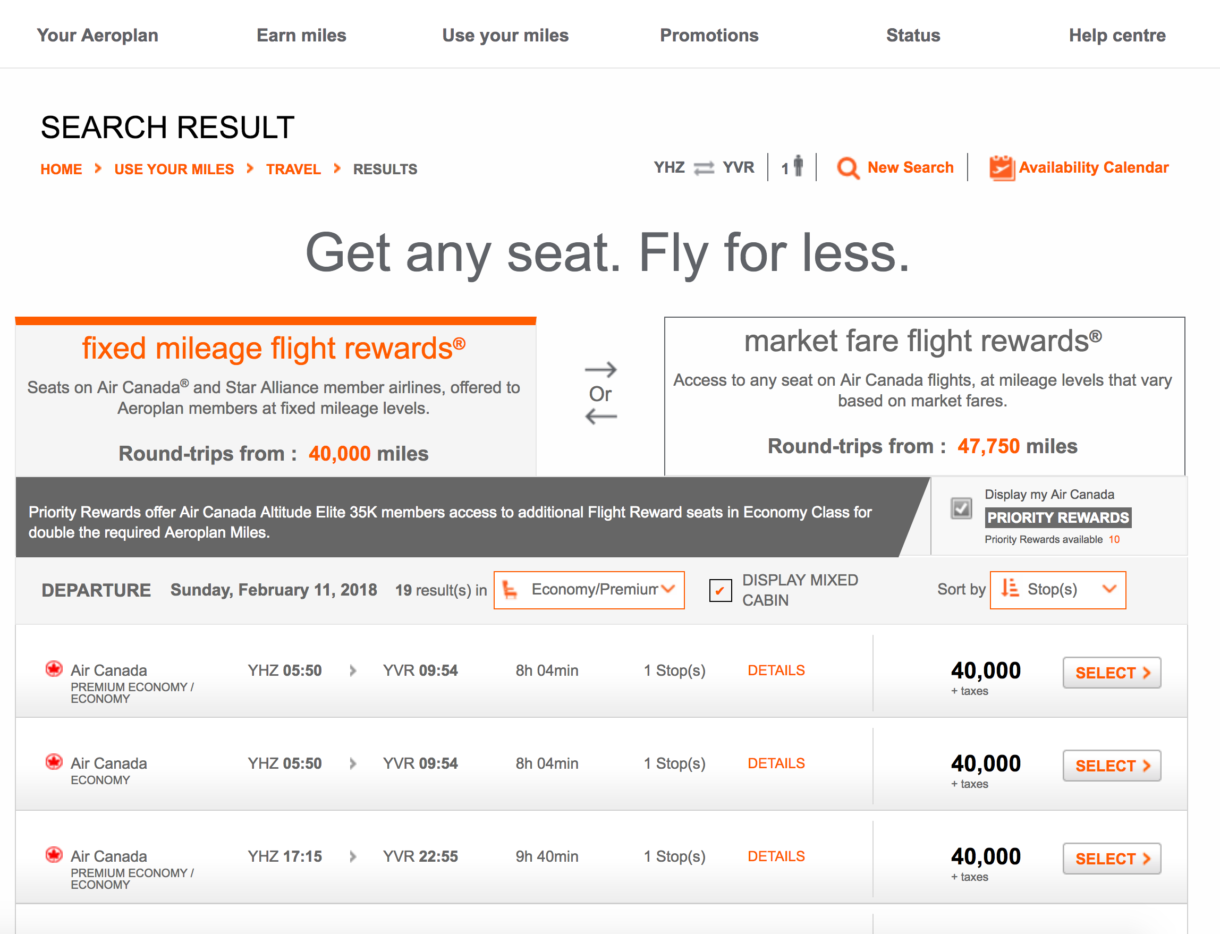Click the HOME breadcrumb link

tap(61, 168)
